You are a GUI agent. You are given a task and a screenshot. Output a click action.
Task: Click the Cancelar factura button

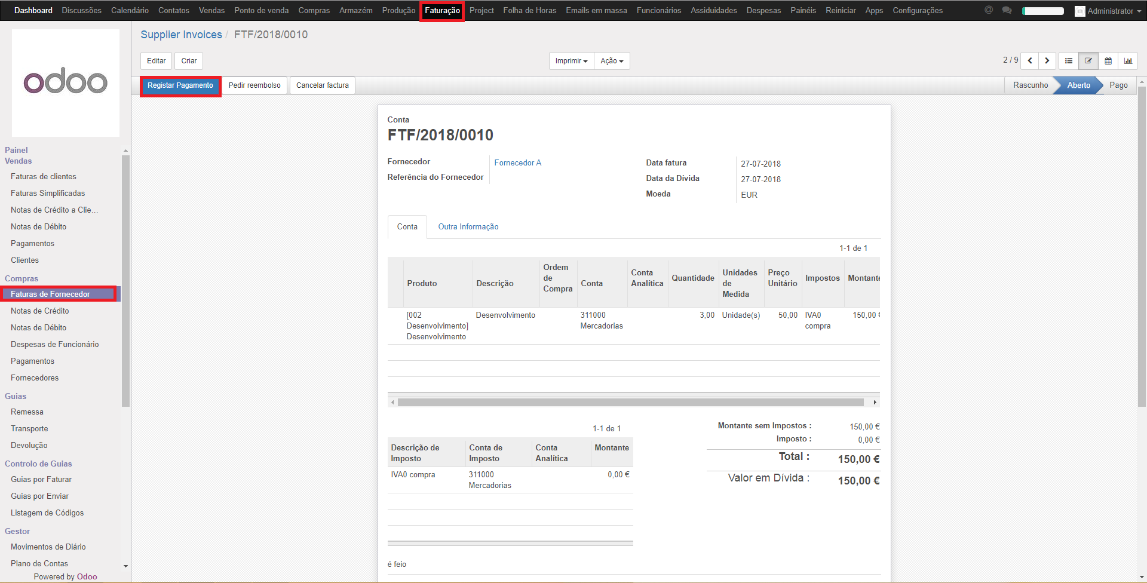click(322, 85)
